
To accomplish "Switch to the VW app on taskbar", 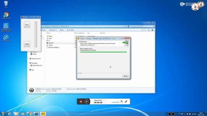I will [36, 114].
